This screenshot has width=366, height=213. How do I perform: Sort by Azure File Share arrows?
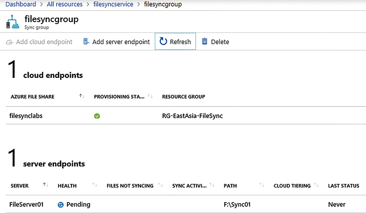82,96
